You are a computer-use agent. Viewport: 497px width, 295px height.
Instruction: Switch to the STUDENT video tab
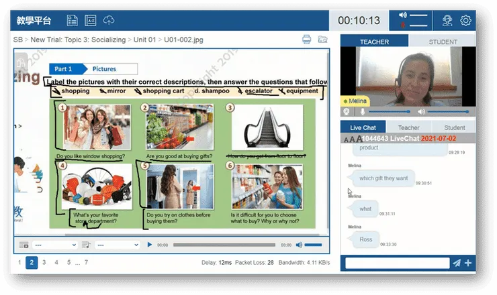pyautogui.click(x=443, y=42)
